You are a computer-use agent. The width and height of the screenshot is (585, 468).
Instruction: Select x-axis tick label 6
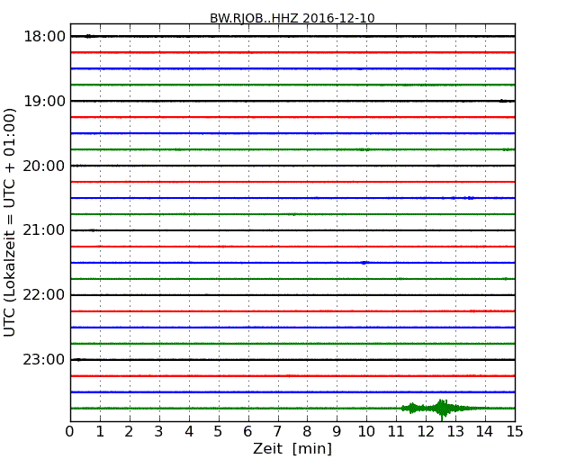click(247, 432)
